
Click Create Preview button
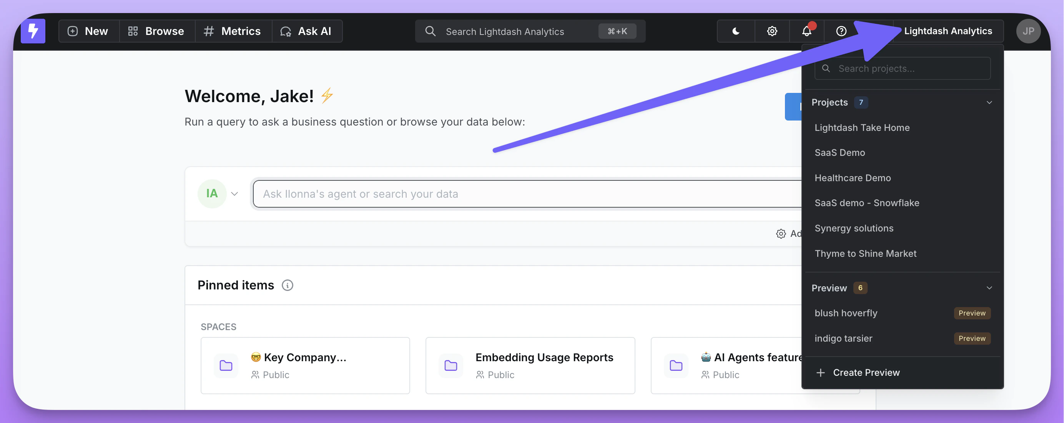866,372
